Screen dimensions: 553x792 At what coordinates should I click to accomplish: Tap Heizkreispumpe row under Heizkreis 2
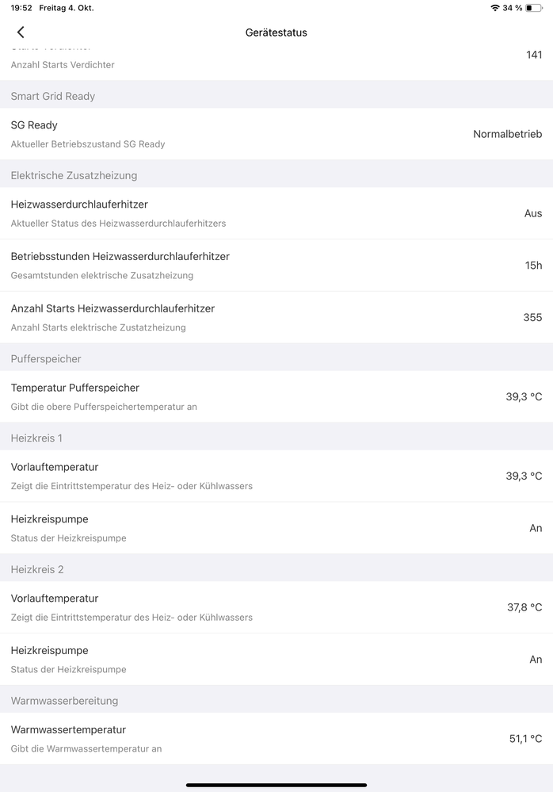click(x=276, y=660)
